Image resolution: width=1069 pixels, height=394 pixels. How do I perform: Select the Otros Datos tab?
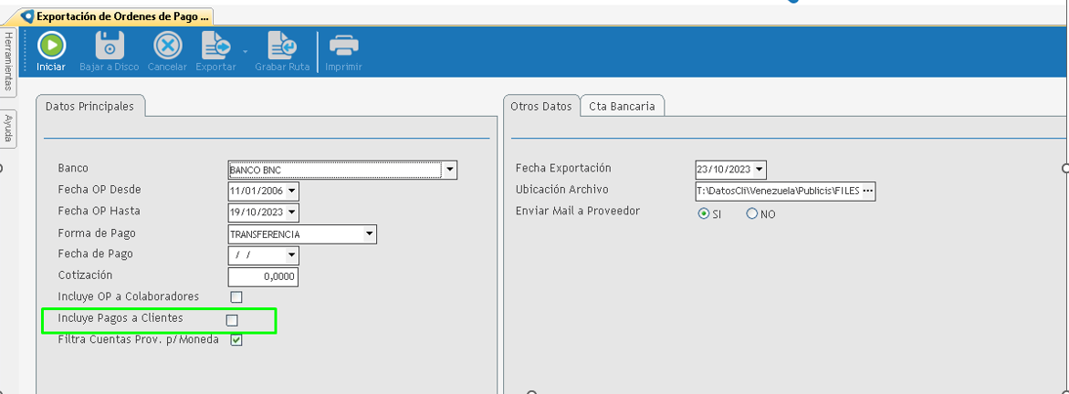(x=541, y=107)
